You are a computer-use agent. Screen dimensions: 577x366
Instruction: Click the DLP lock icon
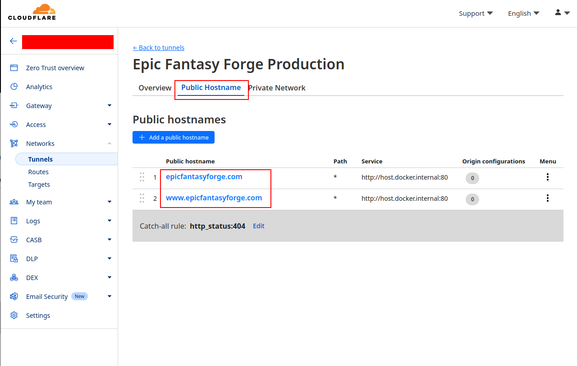(x=14, y=259)
